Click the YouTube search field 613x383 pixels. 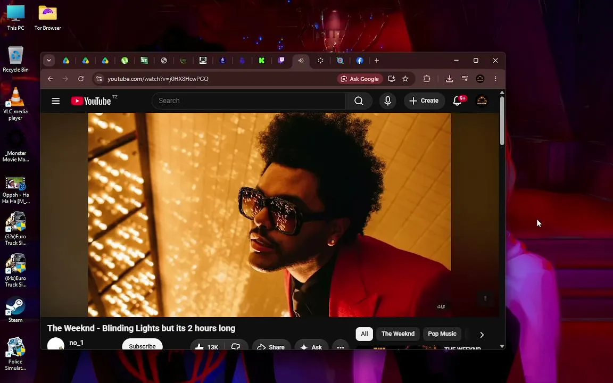tap(248, 101)
